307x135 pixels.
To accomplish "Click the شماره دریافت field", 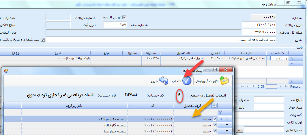I will pyautogui.click(x=58, y=17).
